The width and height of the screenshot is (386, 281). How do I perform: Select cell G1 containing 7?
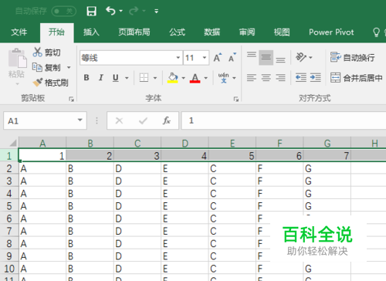[x=327, y=156]
